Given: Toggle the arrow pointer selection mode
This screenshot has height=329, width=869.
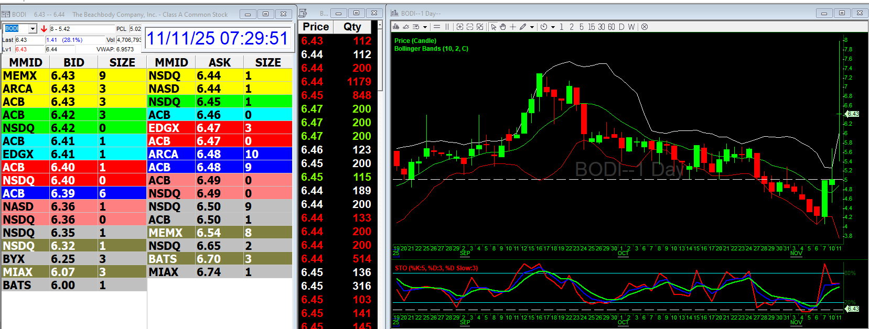Looking at the screenshot, I should click(493, 27).
